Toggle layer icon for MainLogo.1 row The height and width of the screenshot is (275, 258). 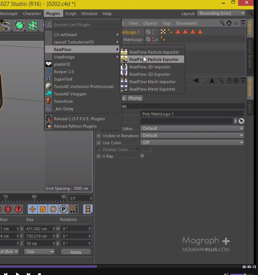point(148,32)
